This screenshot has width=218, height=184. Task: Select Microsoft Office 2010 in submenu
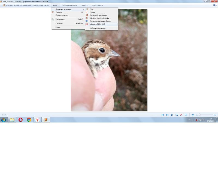click(x=97, y=24)
